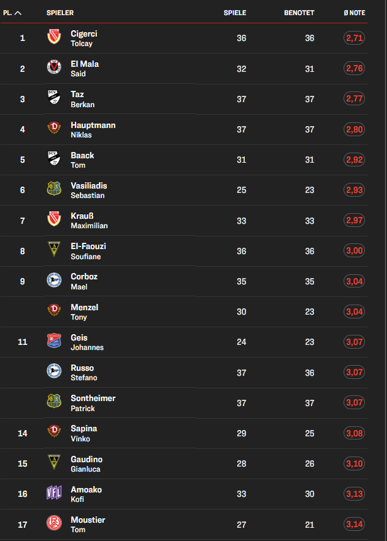387x541 pixels.
Task: Click the Alemannia Aachen logo beside El-Faouzi
Action: click(54, 251)
